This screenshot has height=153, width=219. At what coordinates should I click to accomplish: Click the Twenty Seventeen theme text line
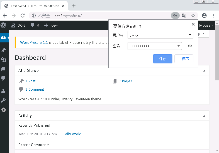pos(60,99)
